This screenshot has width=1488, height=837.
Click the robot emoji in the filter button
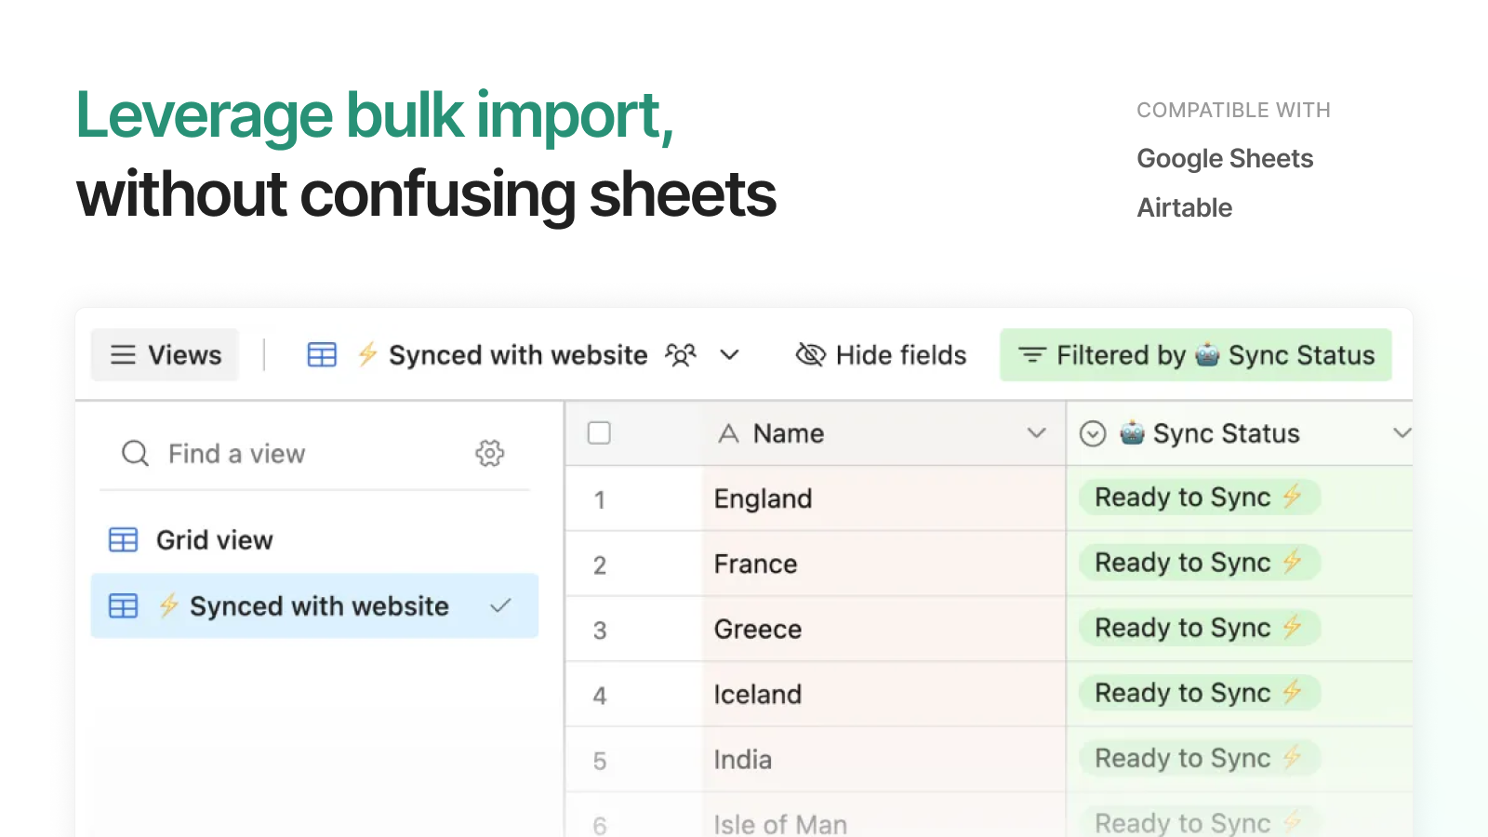coord(1207,354)
